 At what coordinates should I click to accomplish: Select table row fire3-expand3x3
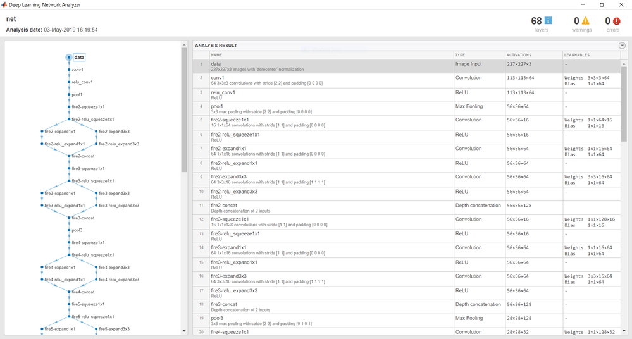tap(407, 279)
